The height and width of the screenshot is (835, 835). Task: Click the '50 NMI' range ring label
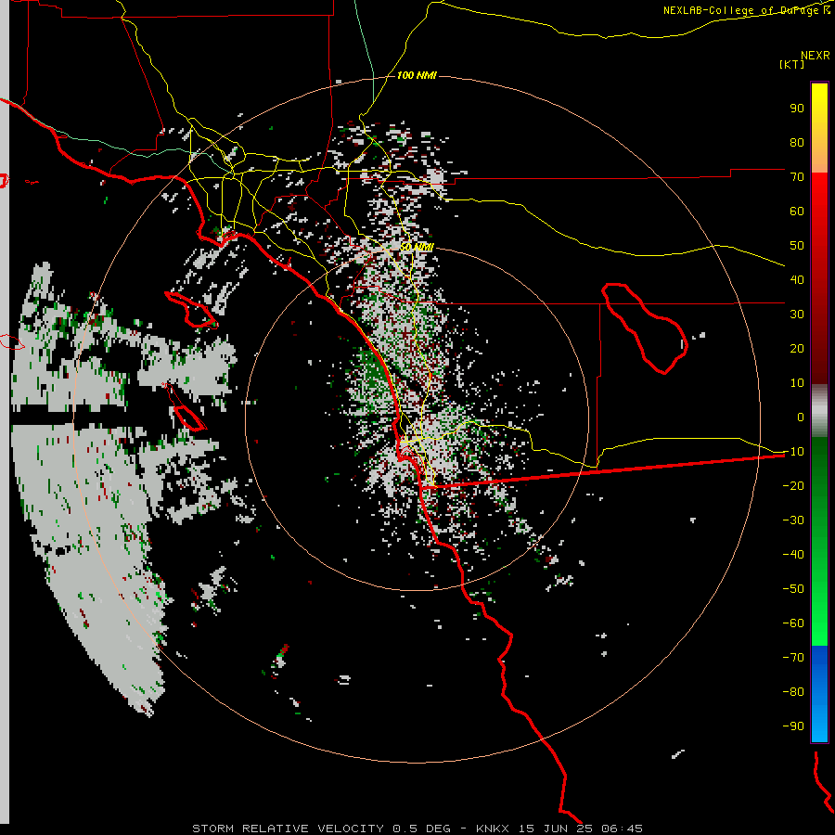coord(417,248)
